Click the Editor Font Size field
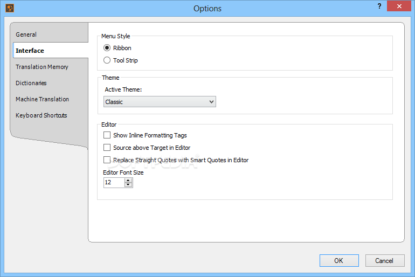415x277 pixels. coord(113,183)
